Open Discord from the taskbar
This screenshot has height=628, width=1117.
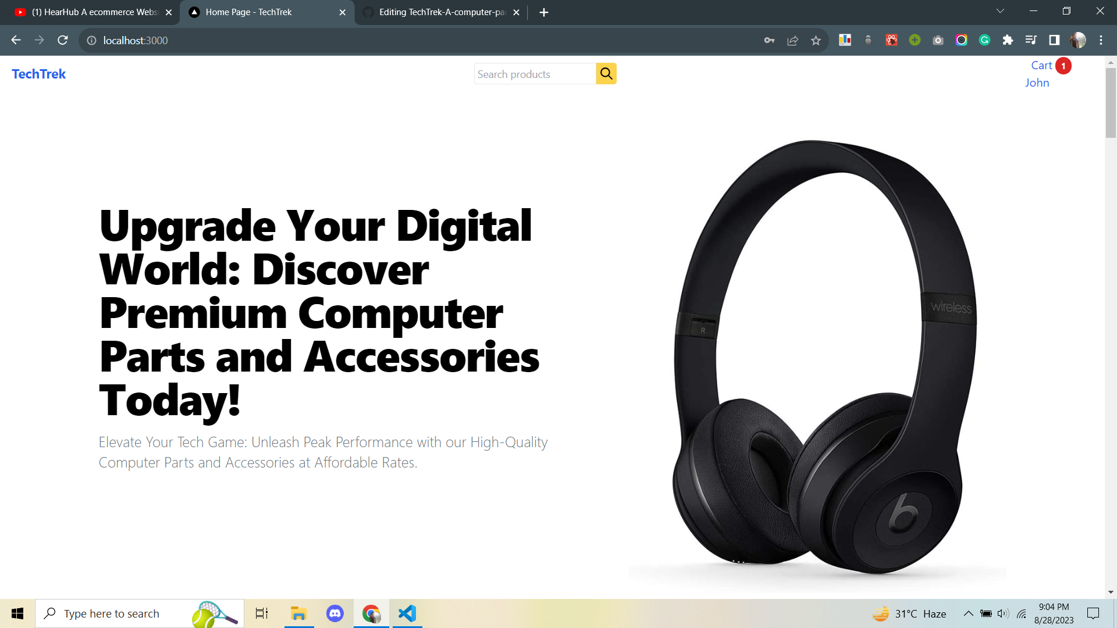pos(335,613)
